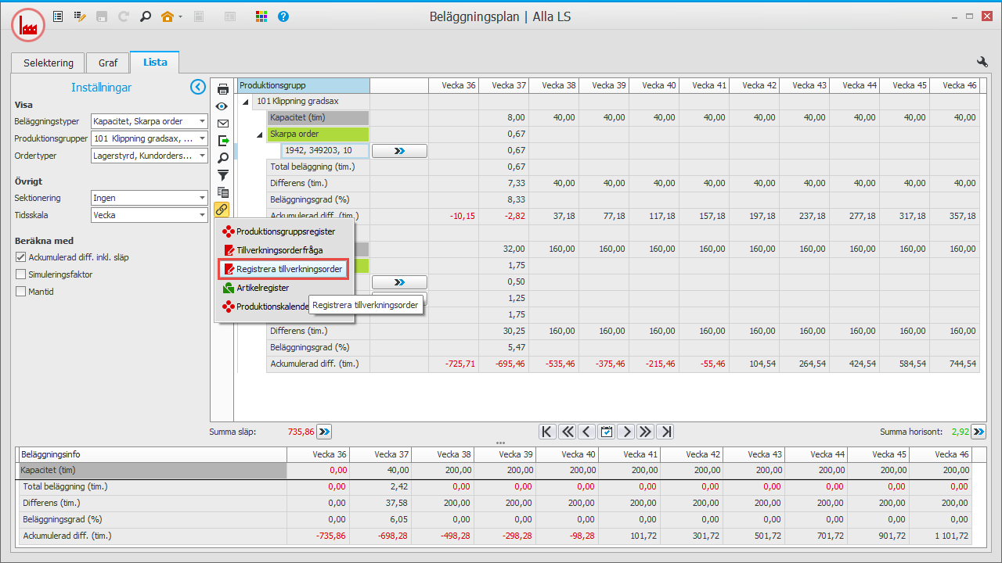Switch to the Graf tab
Image resolution: width=1002 pixels, height=563 pixels.
coord(107,63)
